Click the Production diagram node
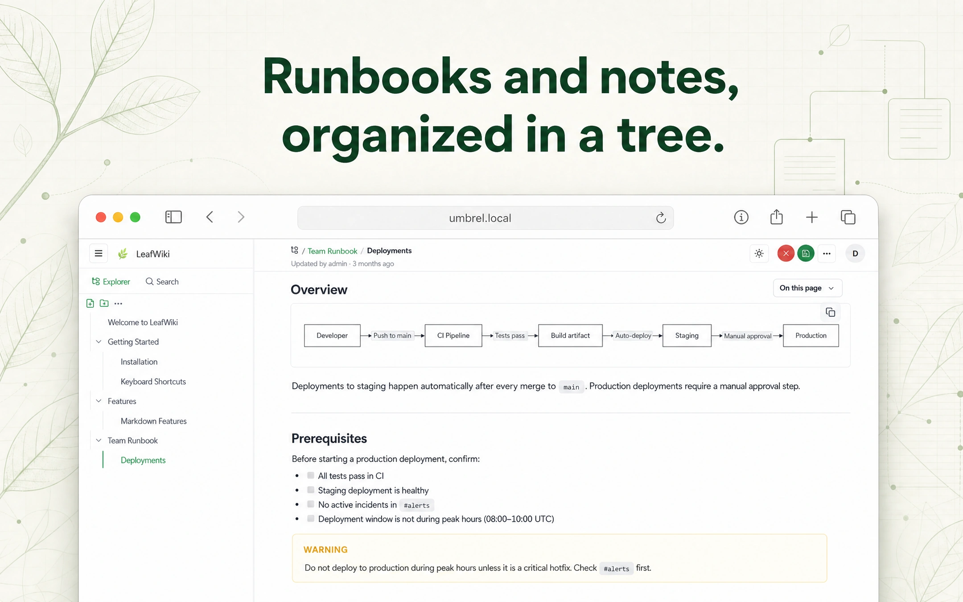Screen dimensions: 963x602 point(811,335)
